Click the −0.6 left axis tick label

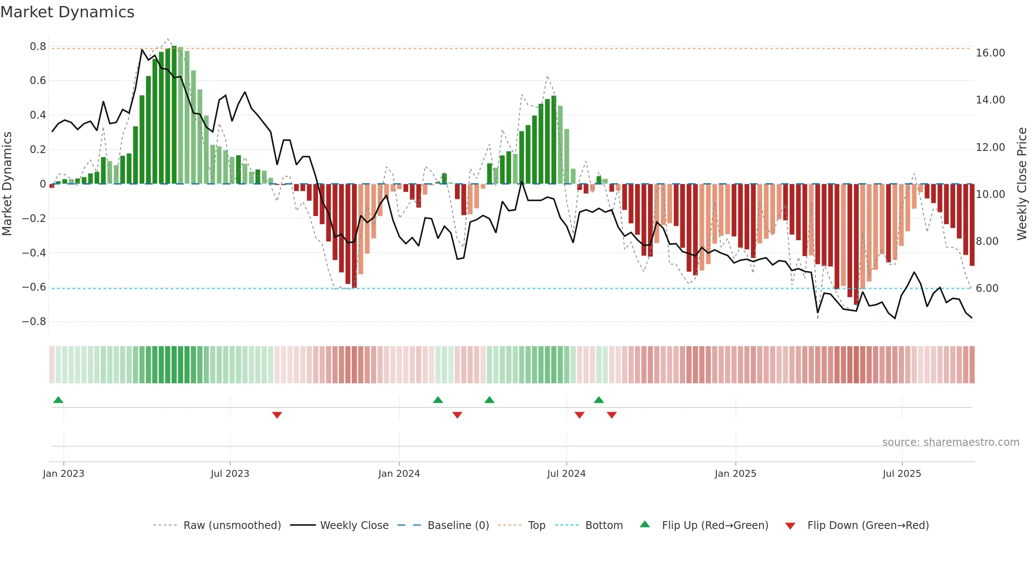[34, 287]
